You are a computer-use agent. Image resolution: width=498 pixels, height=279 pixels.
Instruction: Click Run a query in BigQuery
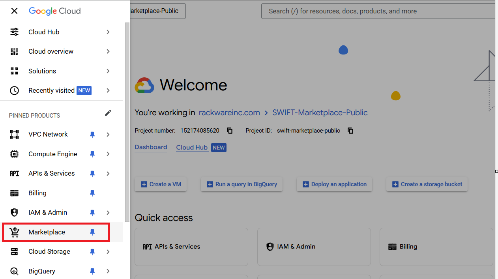242,184
